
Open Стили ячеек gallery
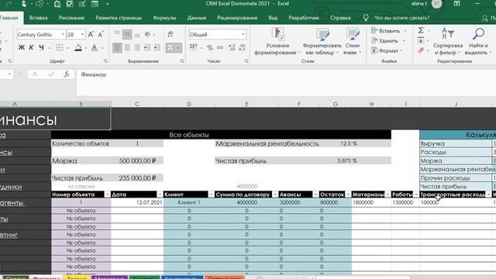point(352,42)
